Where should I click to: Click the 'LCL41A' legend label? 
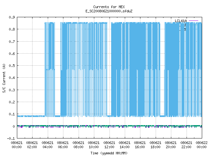click(x=181, y=21)
